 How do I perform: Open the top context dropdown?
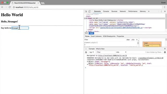point(92,52)
